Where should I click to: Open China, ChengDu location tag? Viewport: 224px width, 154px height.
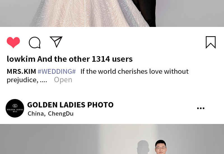[x=51, y=114]
